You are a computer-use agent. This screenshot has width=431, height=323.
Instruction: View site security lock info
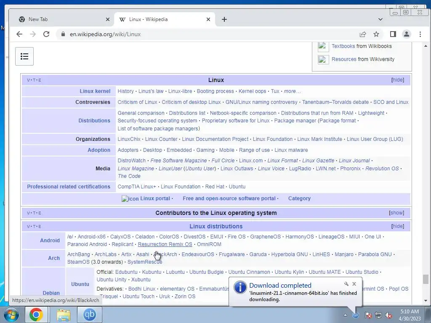coord(63,34)
